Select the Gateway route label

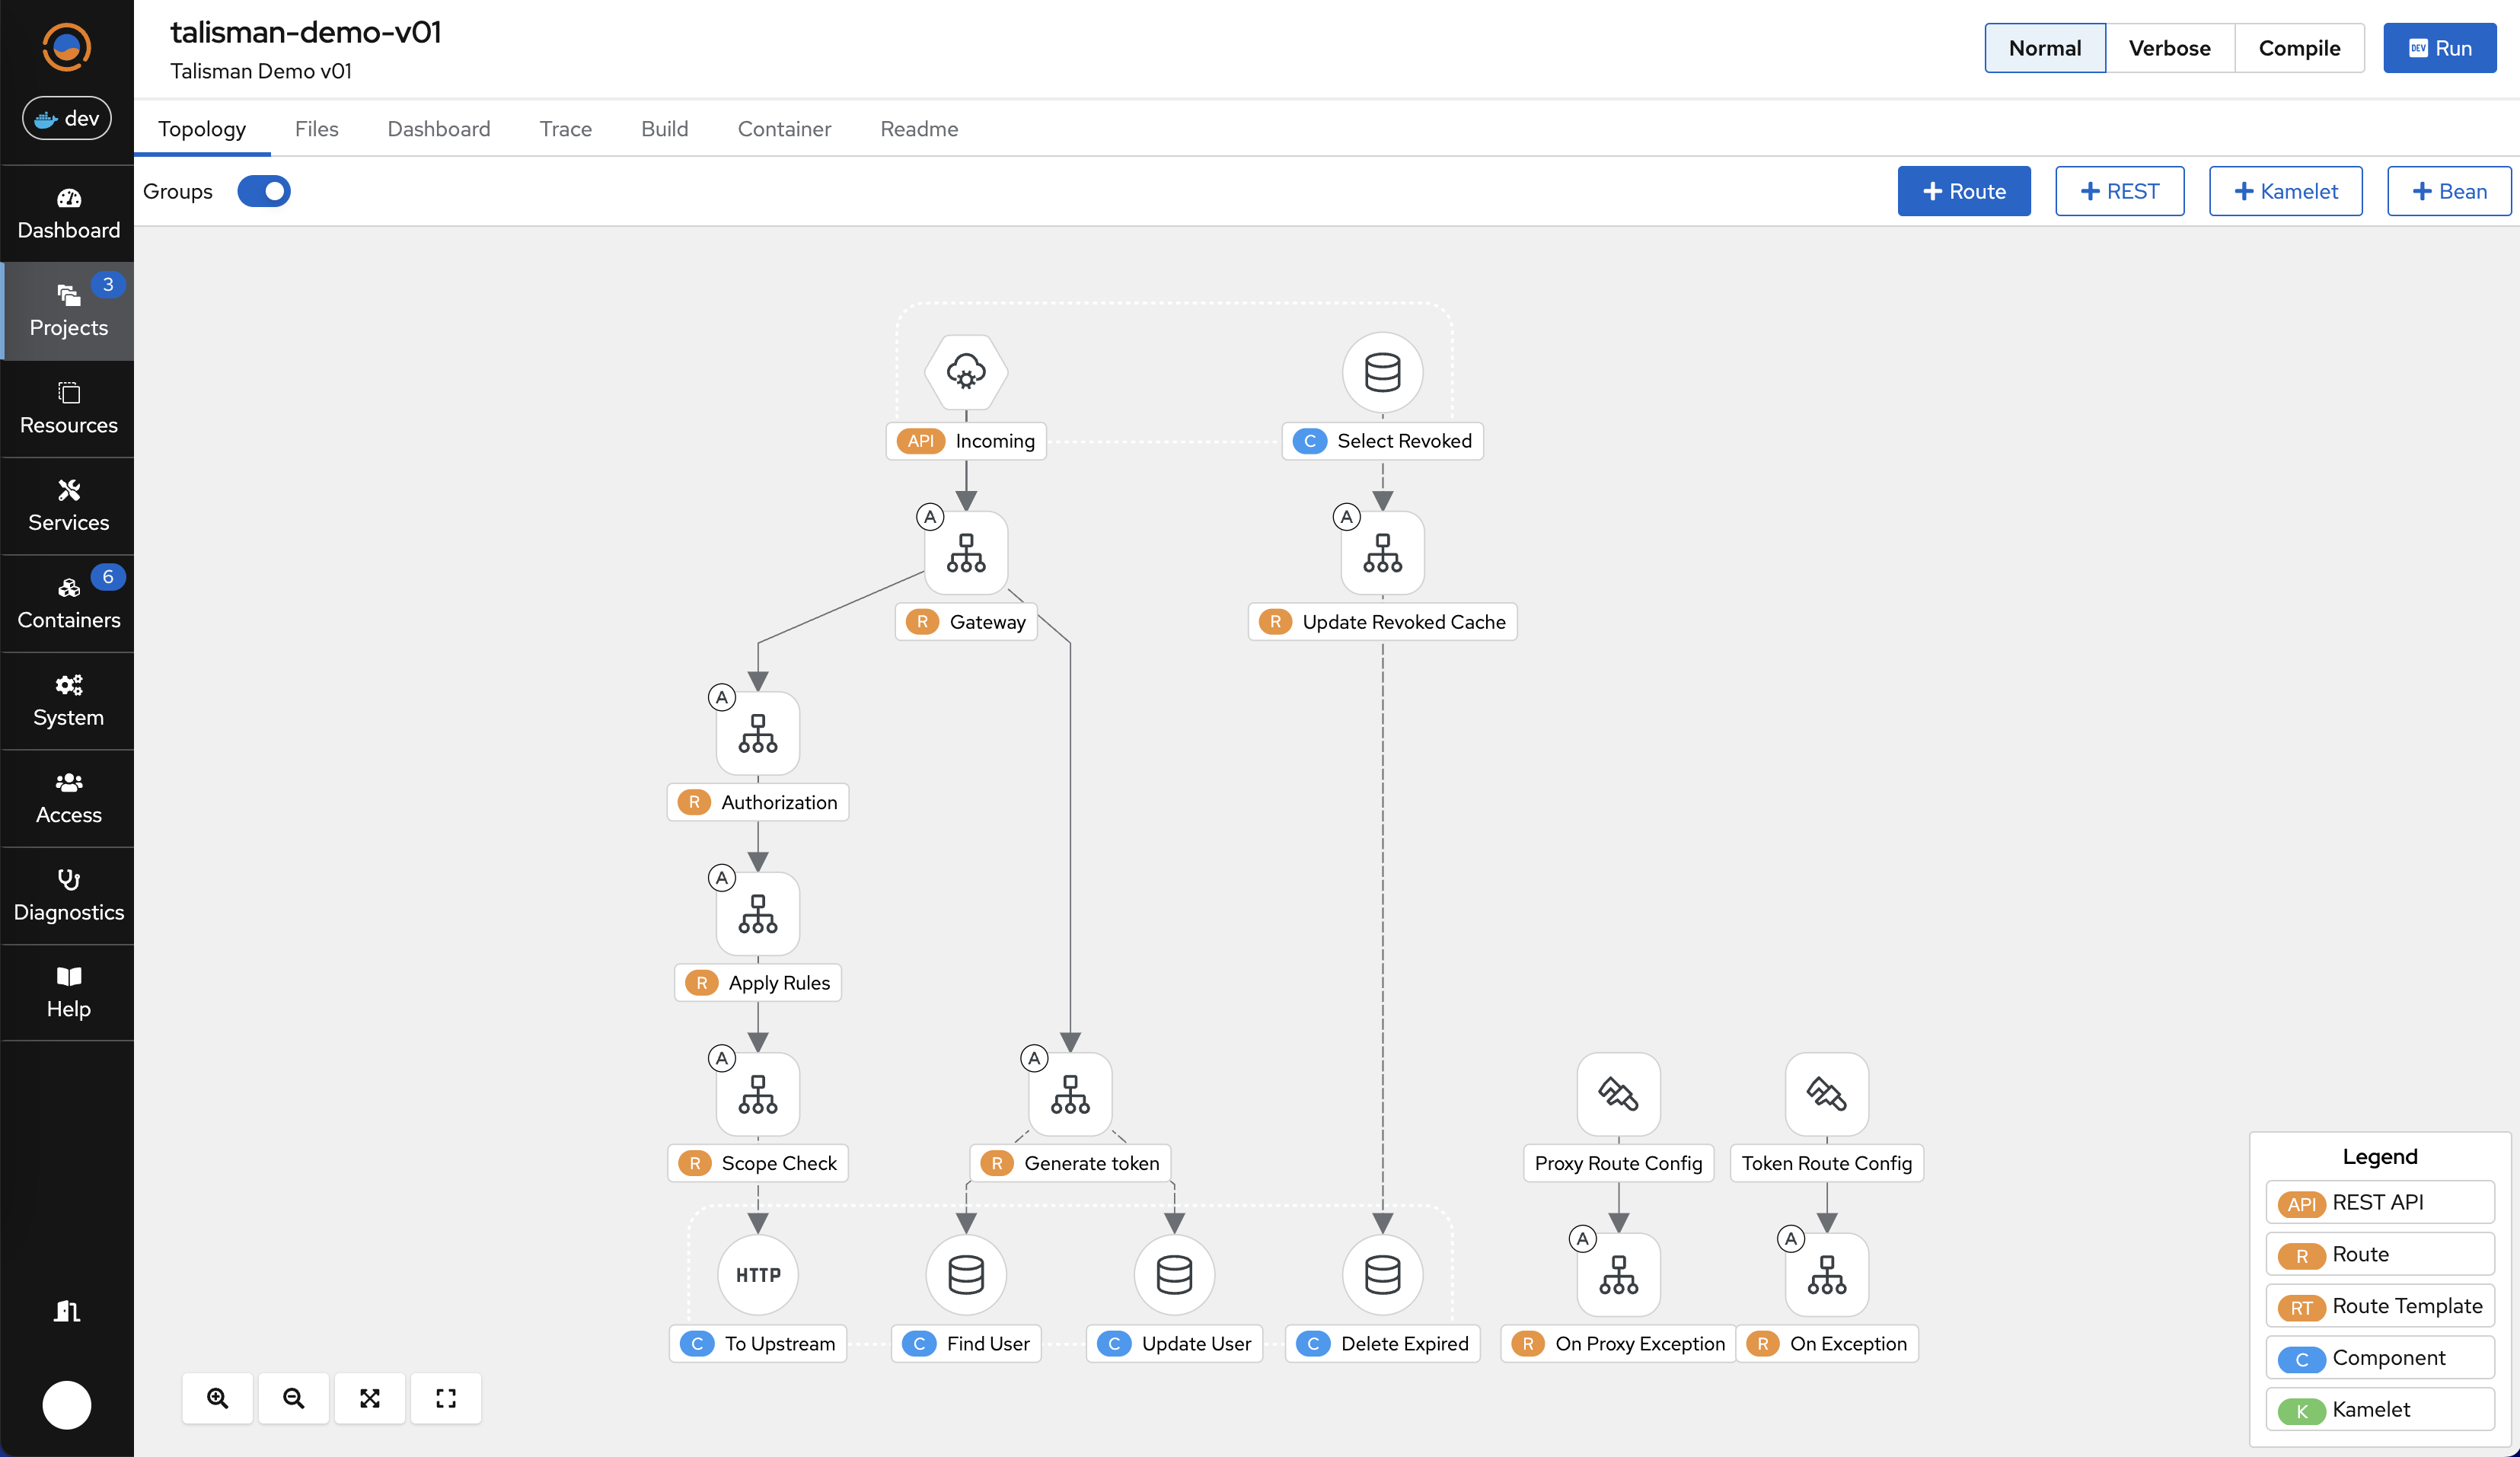967,622
